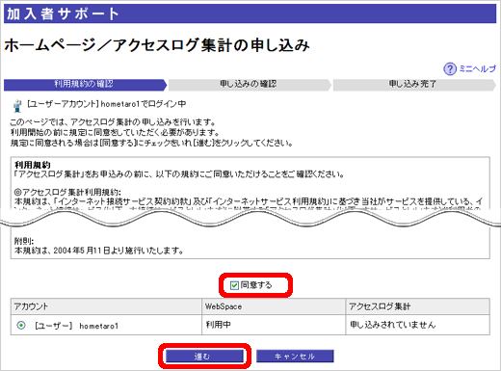Click the 附則 heading in the terms
This screenshot has height=371, width=501.
tap(24, 241)
